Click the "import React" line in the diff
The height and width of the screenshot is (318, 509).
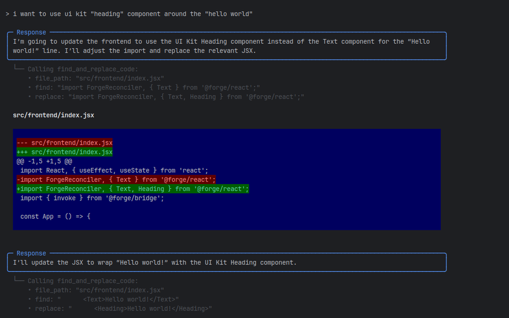pyautogui.click(x=114, y=170)
